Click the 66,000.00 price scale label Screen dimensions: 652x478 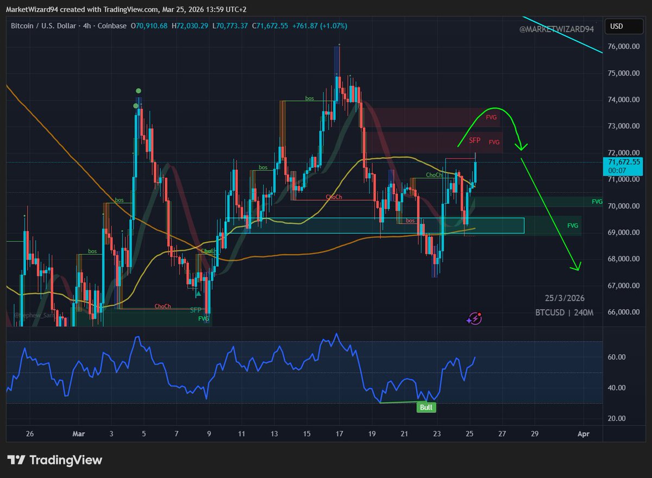[624, 312]
